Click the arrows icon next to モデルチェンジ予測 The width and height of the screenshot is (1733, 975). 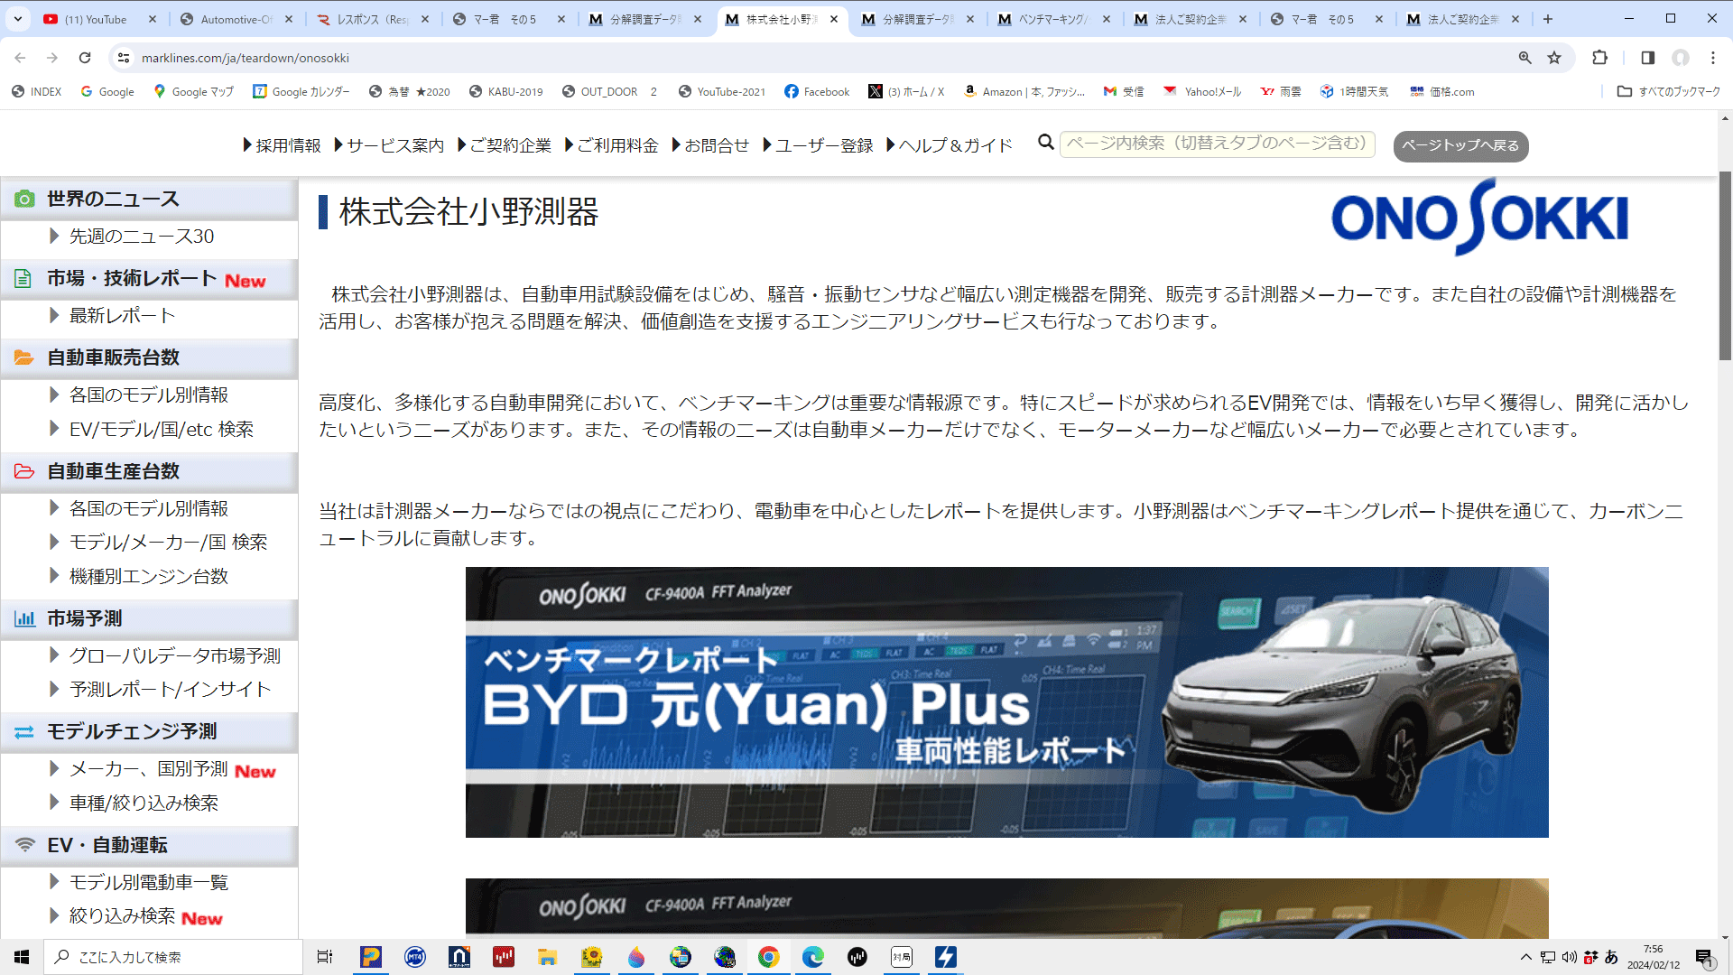point(24,731)
